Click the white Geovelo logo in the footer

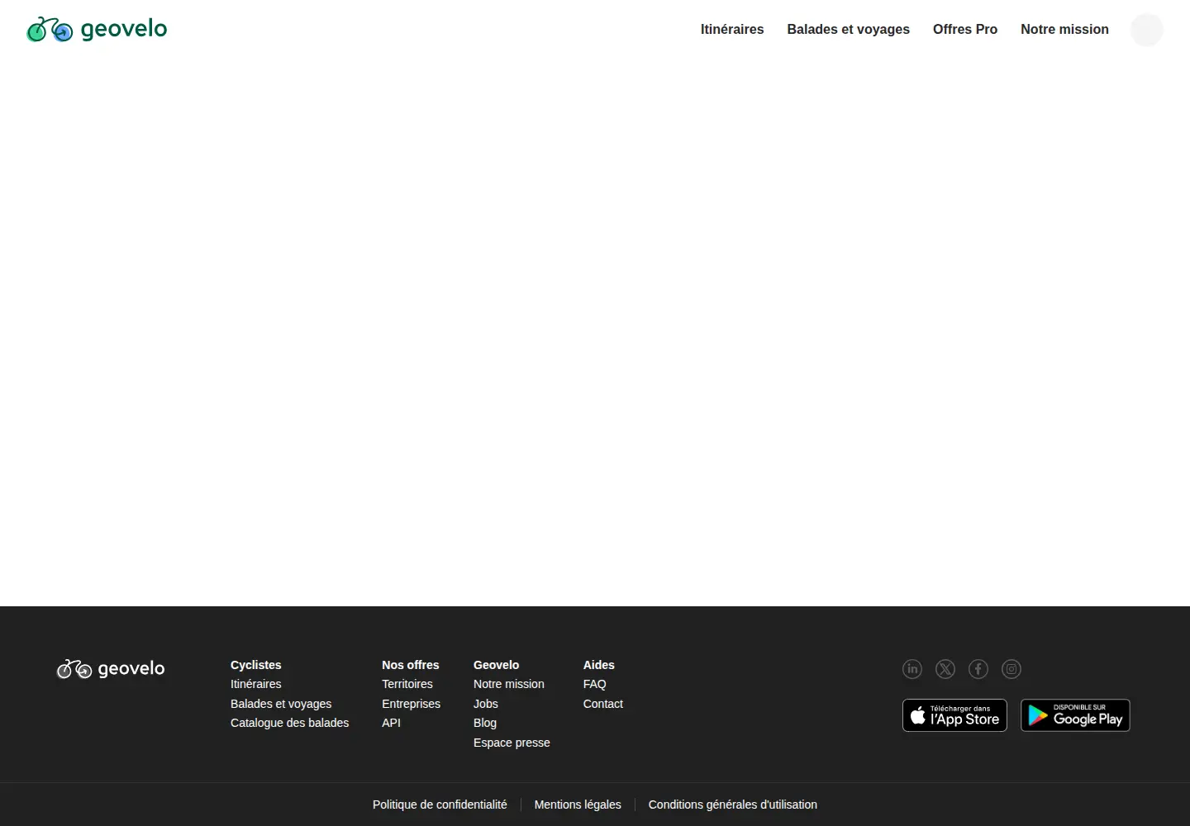click(x=111, y=669)
